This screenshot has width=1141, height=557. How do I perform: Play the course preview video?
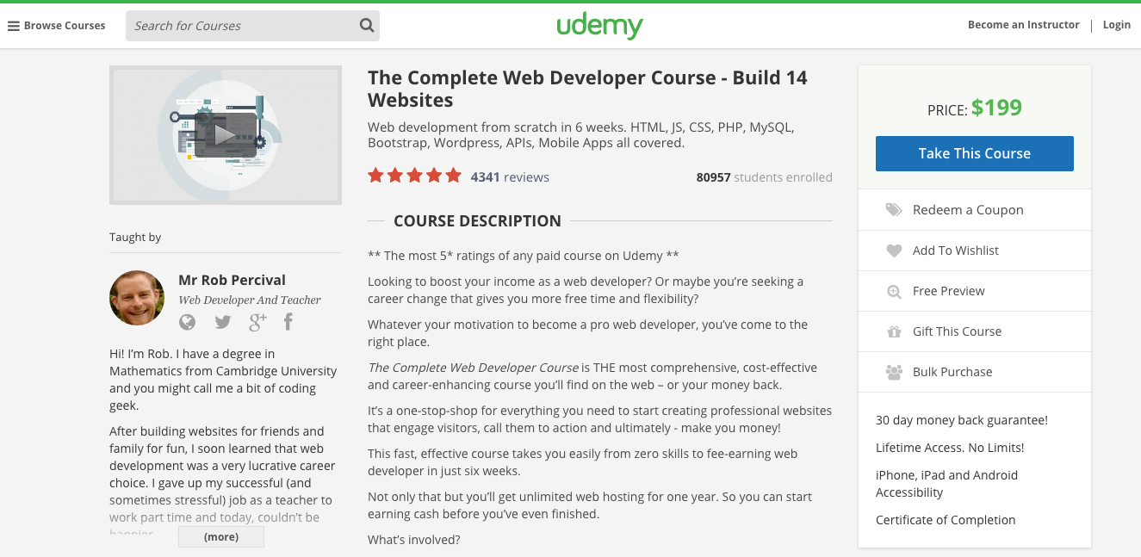[x=225, y=135]
